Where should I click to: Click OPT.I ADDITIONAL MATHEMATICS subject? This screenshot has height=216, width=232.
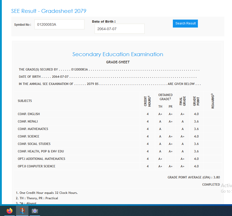click(41, 159)
